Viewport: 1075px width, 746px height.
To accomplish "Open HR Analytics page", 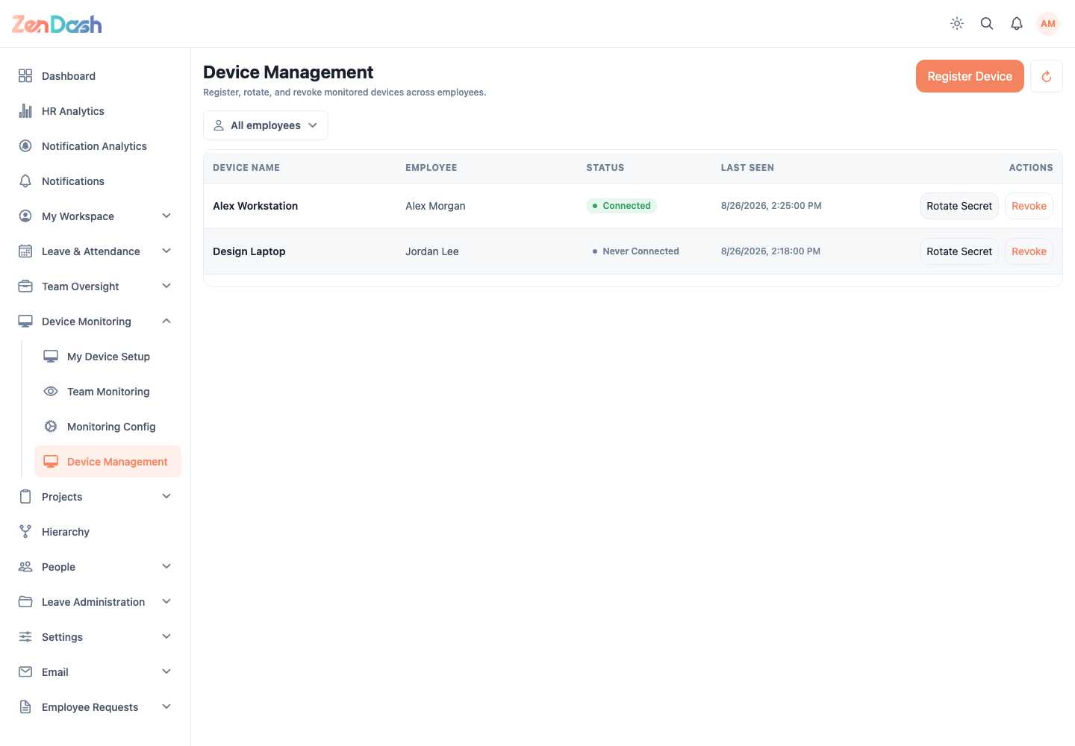I will tap(96, 110).
